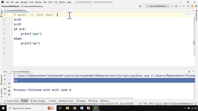Open the Services tool window
This screenshot has height=111, width=198.
pyautogui.click(x=105, y=101)
